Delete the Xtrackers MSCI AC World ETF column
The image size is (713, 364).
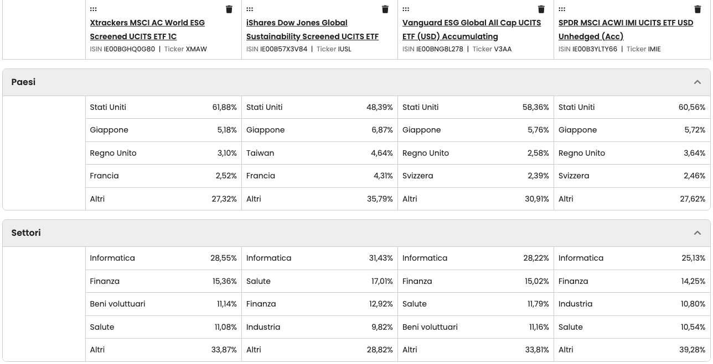pyautogui.click(x=229, y=9)
